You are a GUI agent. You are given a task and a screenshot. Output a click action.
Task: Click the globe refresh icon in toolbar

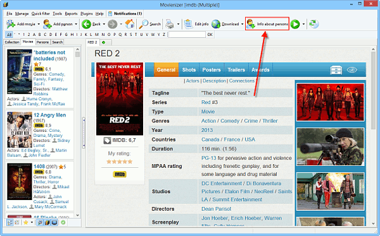point(314,24)
